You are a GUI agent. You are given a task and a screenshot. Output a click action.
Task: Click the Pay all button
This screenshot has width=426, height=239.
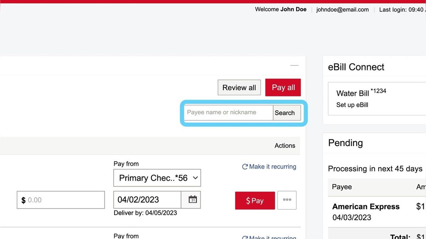pos(283,88)
